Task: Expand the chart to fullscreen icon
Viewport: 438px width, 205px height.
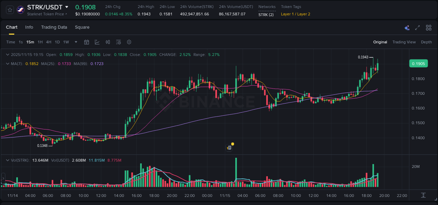Action: pyautogui.click(x=417, y=27)
